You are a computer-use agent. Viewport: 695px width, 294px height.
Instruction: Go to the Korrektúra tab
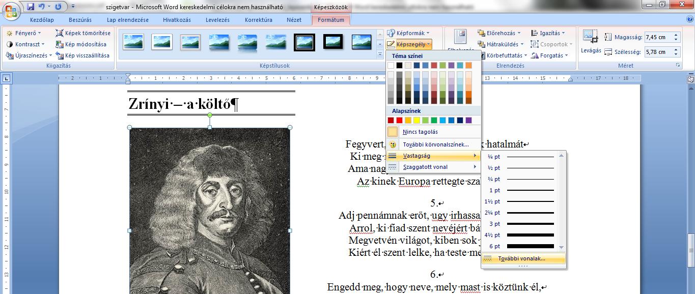258,20
